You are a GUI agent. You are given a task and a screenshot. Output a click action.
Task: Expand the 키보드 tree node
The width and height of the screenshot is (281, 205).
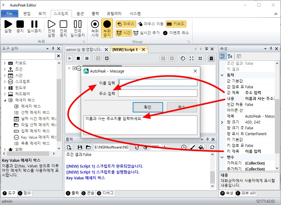5,63
